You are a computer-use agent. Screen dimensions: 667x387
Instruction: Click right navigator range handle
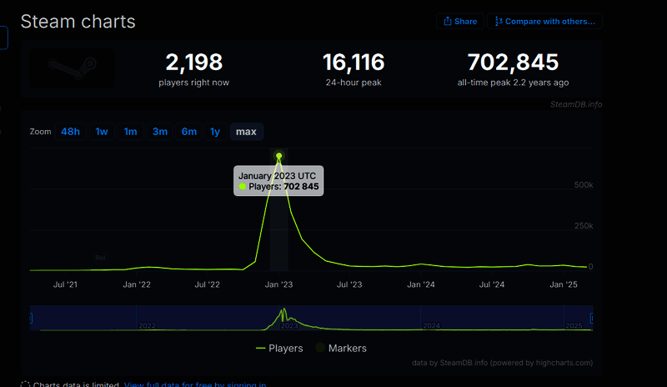click(593, 318)
